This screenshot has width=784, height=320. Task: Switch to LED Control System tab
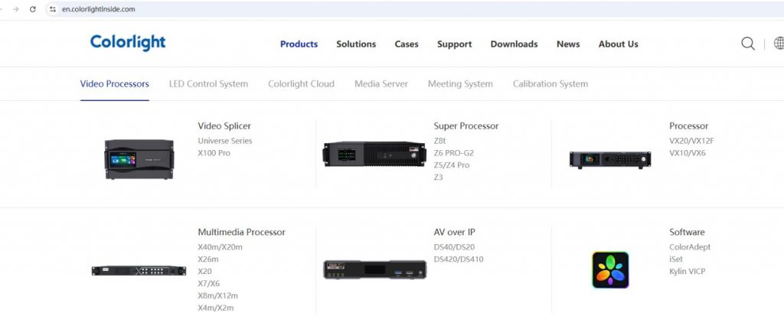coord(208,84)
